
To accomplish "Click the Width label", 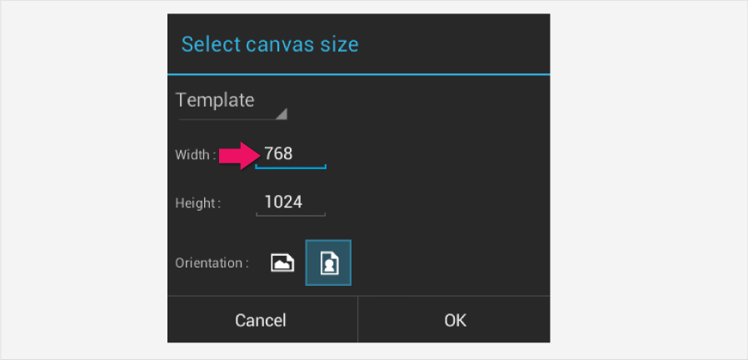I will pos(196,155).
